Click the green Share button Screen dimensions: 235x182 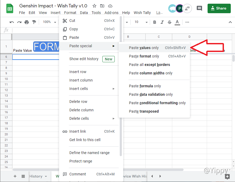(219, 8)
